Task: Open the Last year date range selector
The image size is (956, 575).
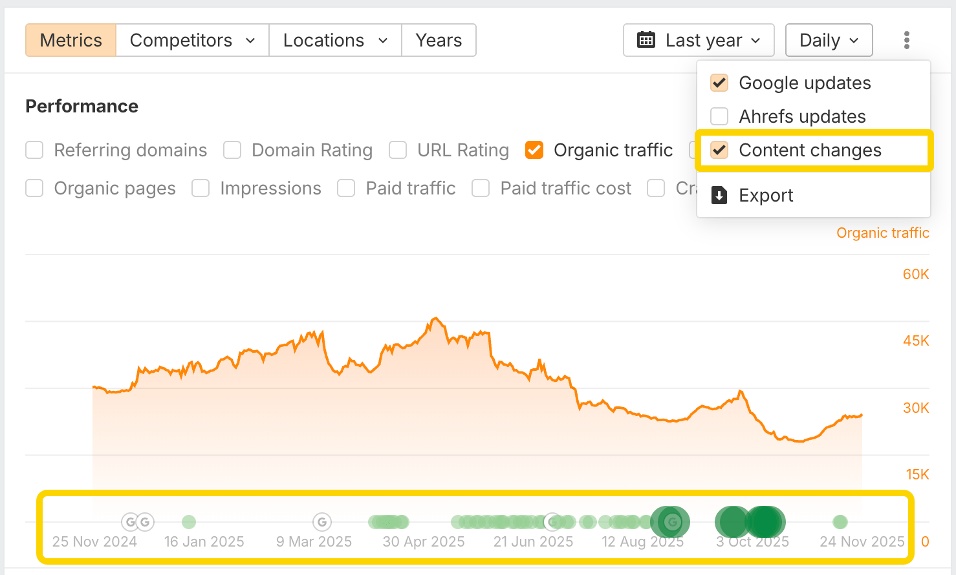Action: click(699, 40)
